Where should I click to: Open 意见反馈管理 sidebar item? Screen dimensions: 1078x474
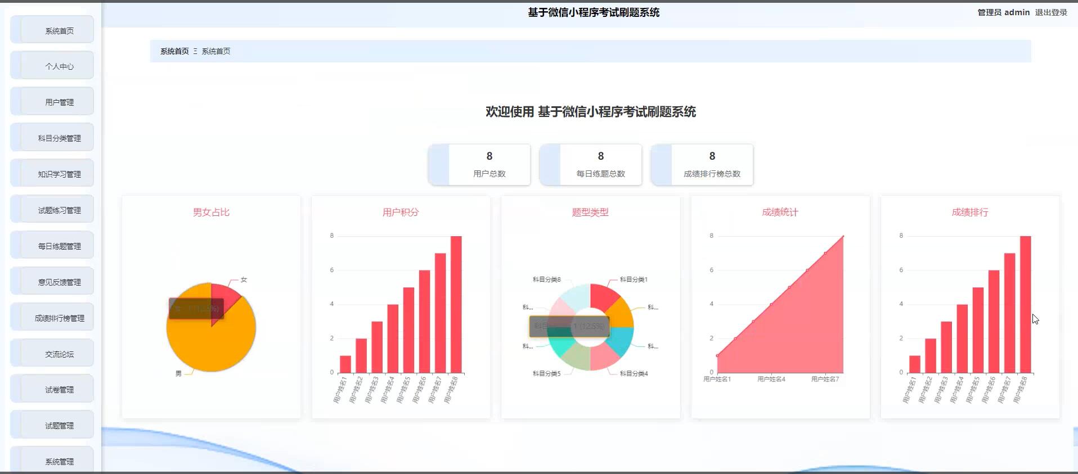[52, 282]
